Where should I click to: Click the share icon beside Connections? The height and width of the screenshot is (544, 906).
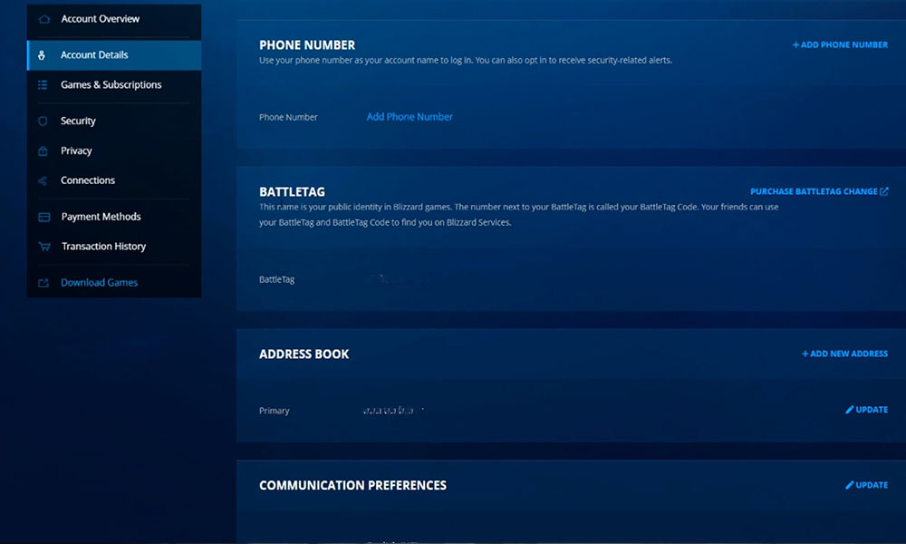click(x=43, y=181)
